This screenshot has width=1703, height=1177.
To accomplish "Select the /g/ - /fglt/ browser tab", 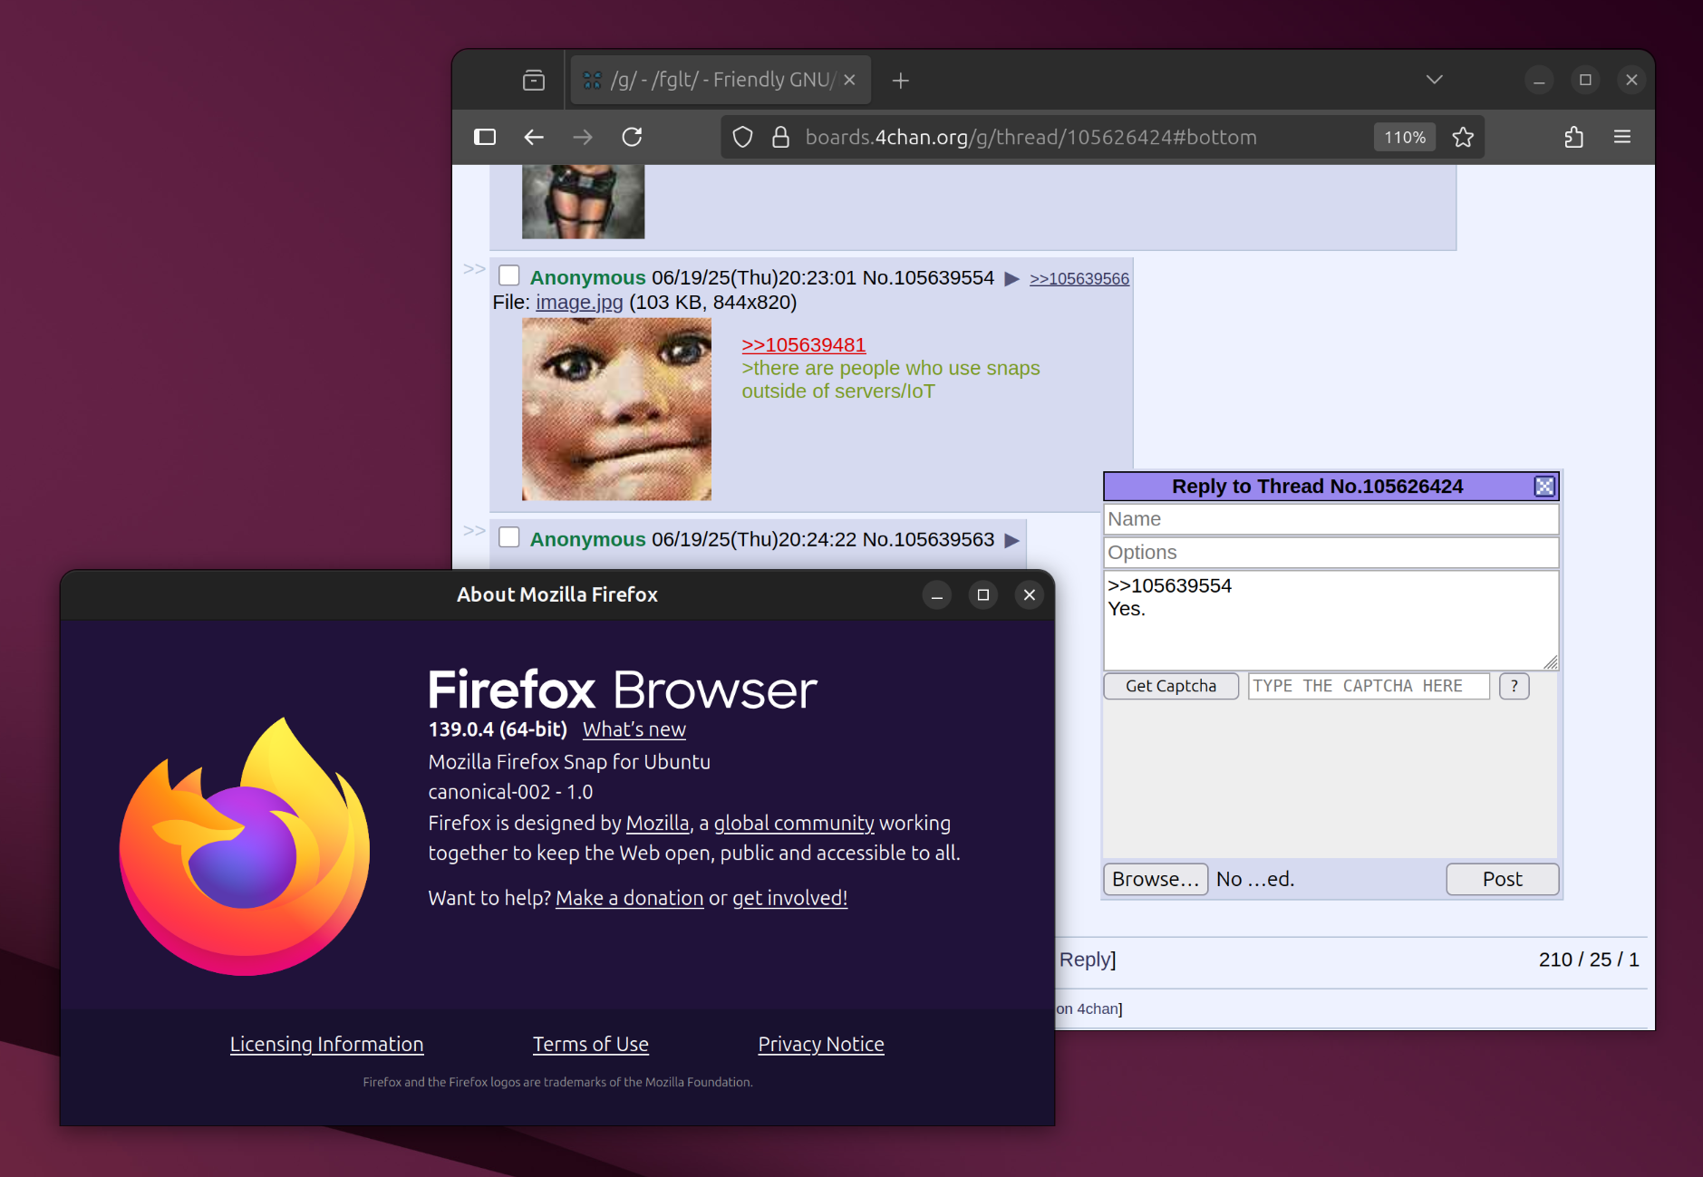I will (x=721, y=80).
